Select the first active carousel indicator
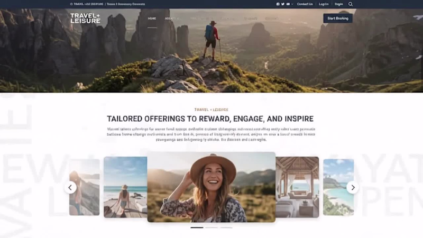The image size is (423, 238). [197, 227]
